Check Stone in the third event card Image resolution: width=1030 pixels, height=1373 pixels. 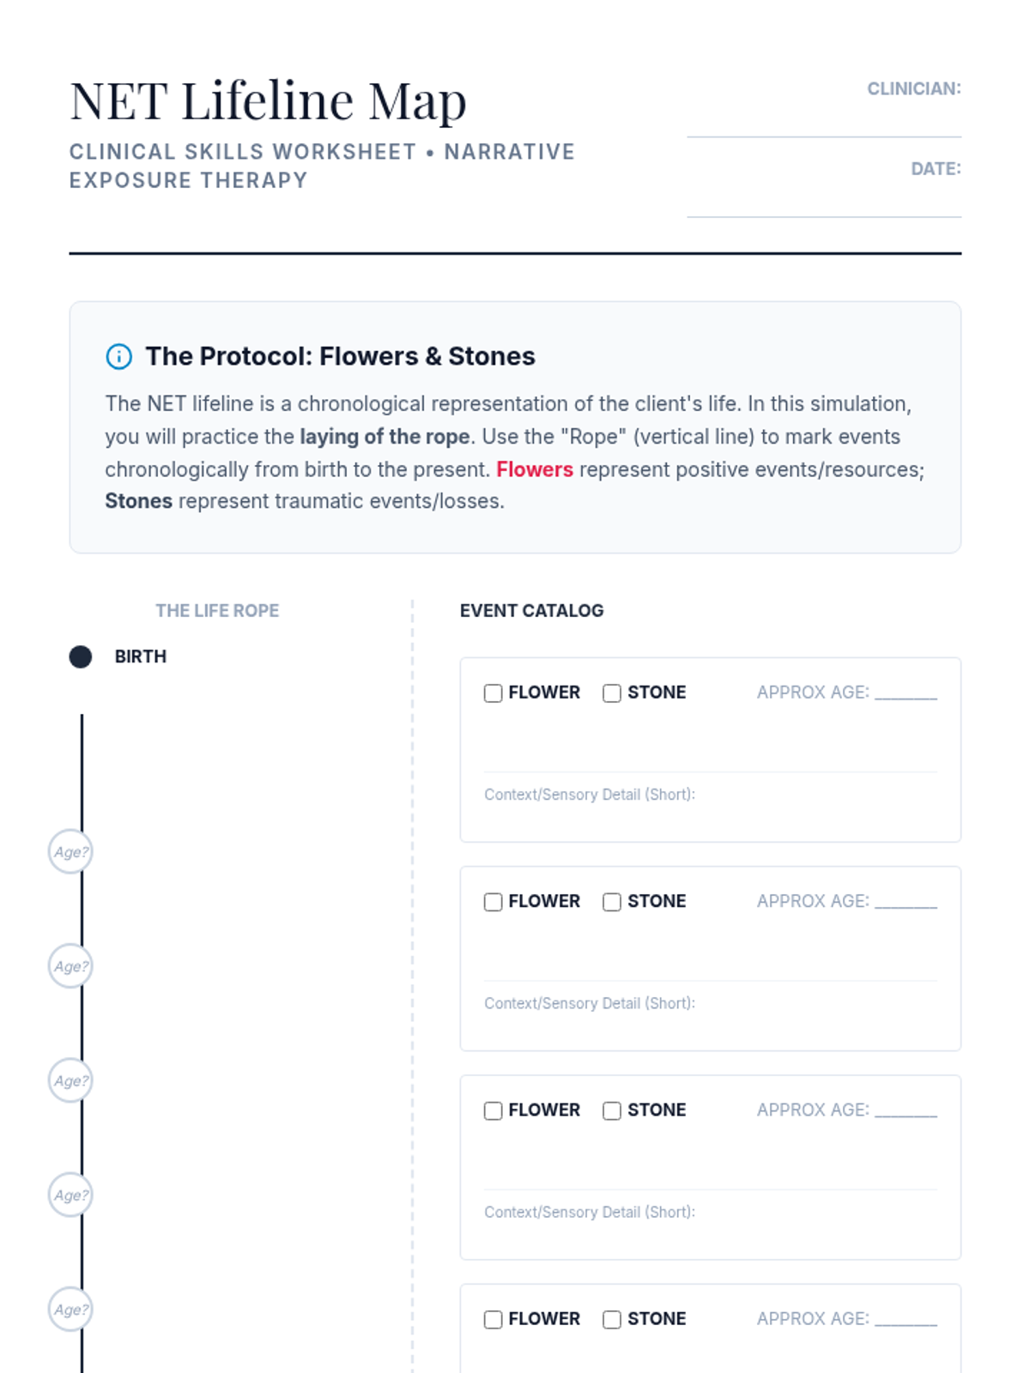612,1110
